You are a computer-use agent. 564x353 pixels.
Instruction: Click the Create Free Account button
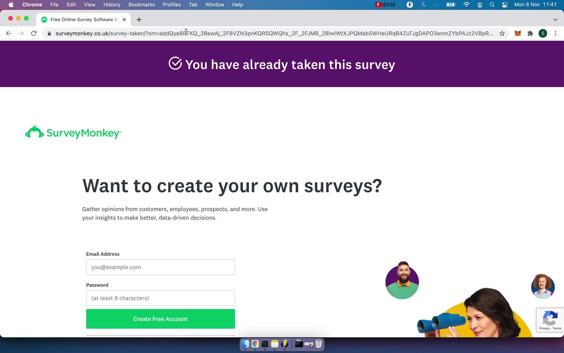point(160,319)
